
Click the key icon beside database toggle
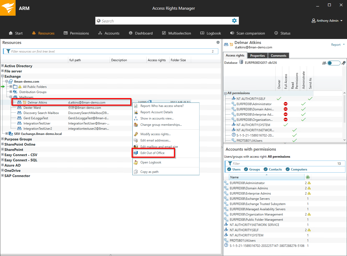coord(344,63)
